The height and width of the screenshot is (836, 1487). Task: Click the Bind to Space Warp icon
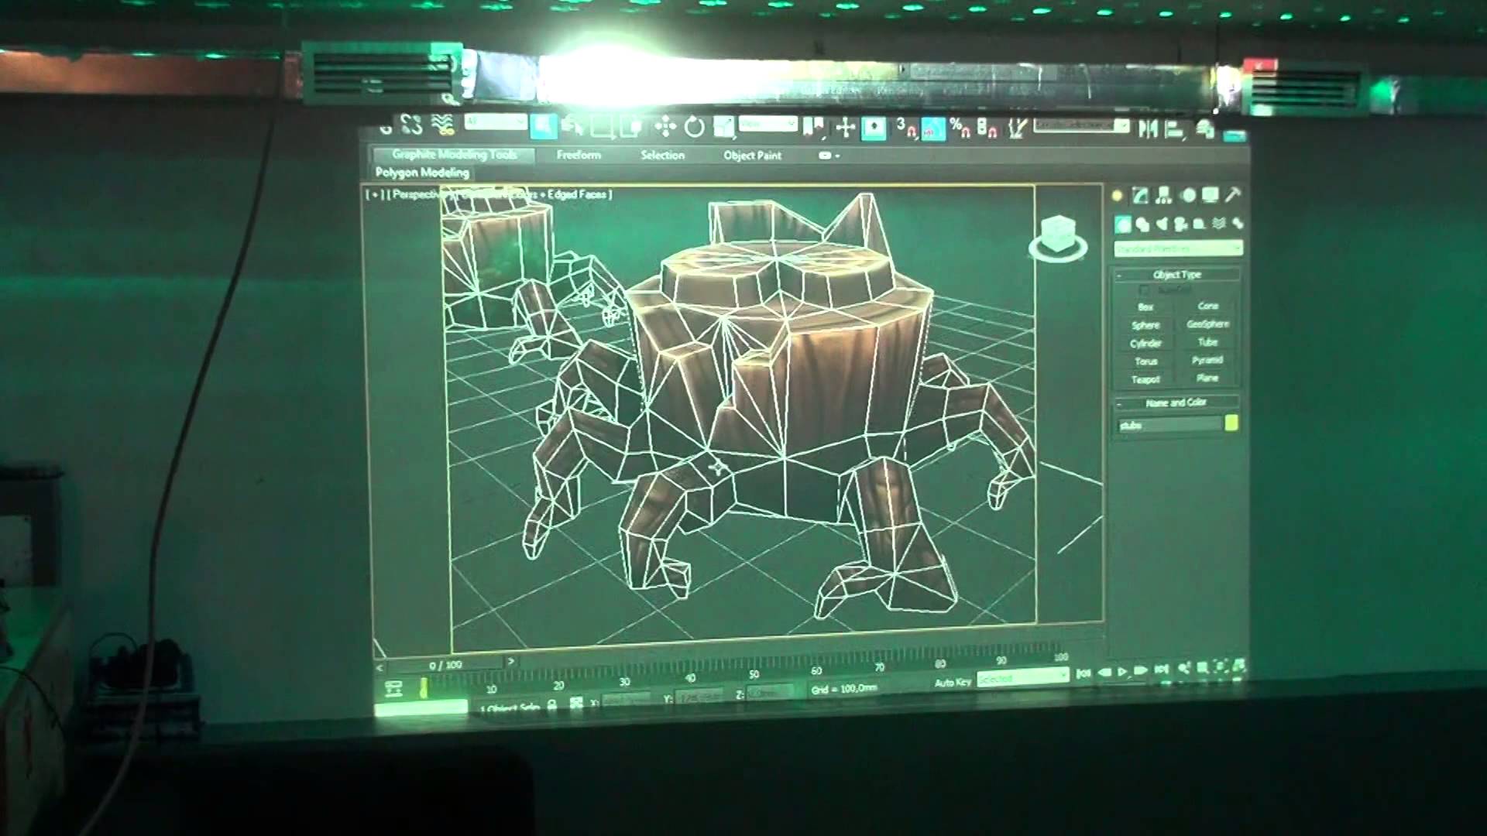pyautogui.click(x=442, y=124)
